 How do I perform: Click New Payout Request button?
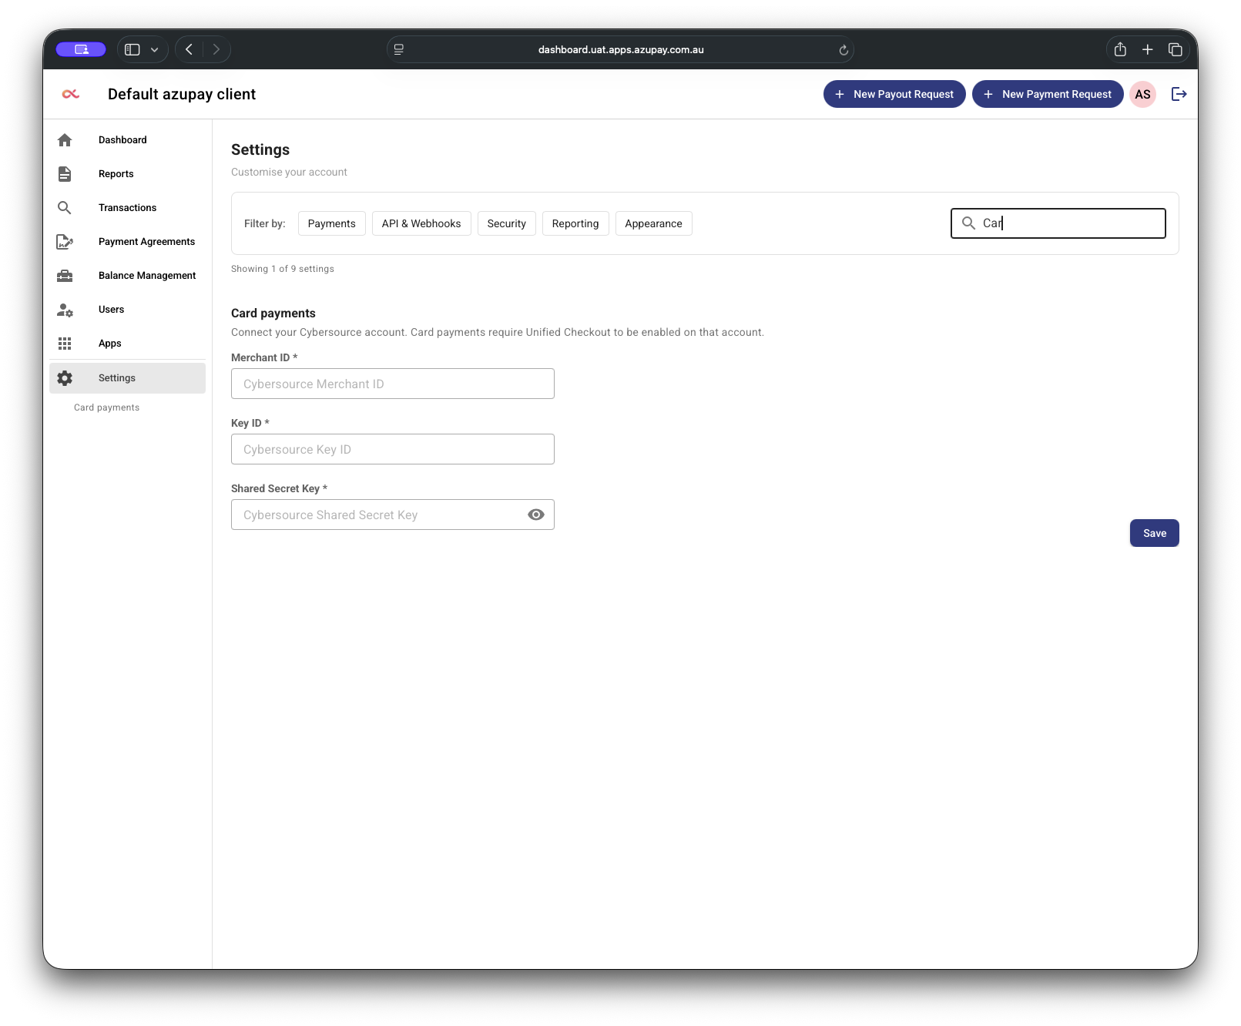tap(894, 94)
